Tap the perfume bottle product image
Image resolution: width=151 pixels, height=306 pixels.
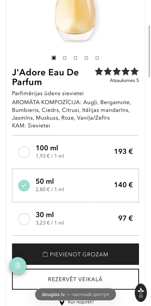tap(75, 22)
